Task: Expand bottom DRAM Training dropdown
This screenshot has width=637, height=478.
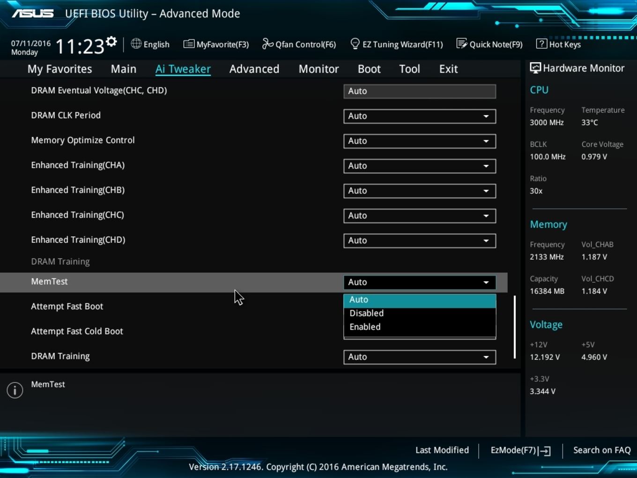Action: [420, 357]
